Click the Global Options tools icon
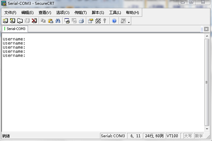 (98, 21)
